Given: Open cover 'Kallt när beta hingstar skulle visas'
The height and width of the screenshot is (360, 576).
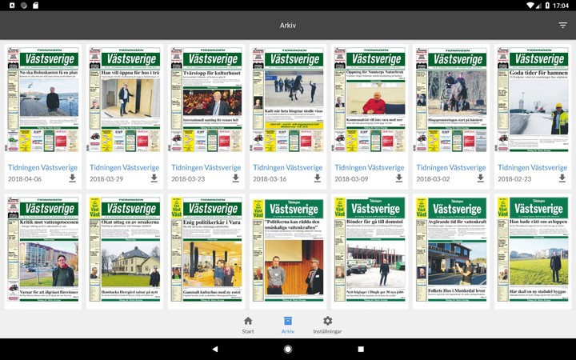Looking at the screenshot, I should click(x=288, y=99).
